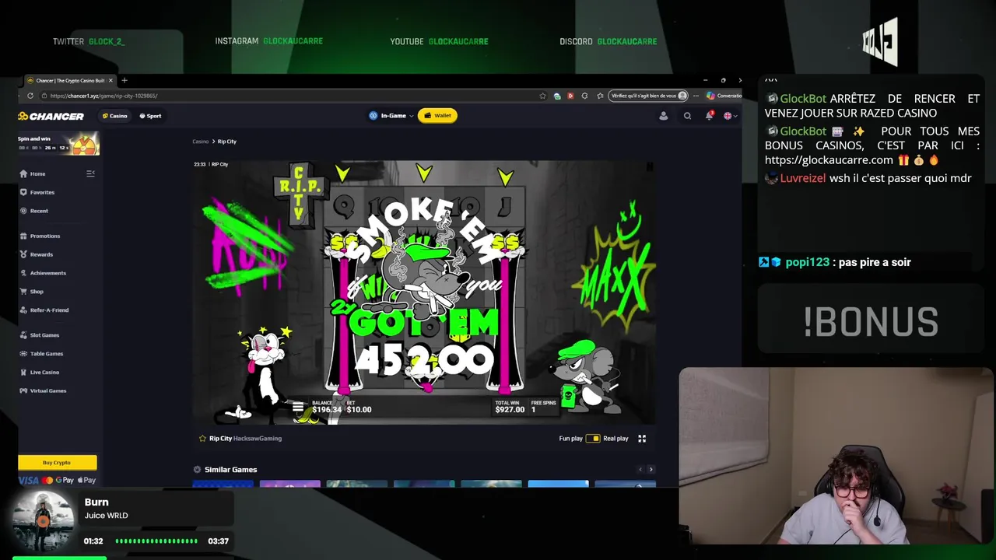Click the Instagram GLOCKAUCARRE handle
Image resolution: width=996 pixels, height=560 pixels.
coord(292,41)
